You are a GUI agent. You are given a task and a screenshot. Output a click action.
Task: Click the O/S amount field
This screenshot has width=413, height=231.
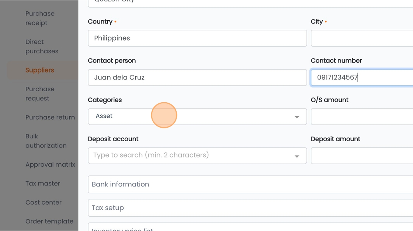tap(362, 117)
